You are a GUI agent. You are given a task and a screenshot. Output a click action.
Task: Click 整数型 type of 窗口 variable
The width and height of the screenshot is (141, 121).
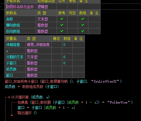pyautogui.click(x=32, y=75)
